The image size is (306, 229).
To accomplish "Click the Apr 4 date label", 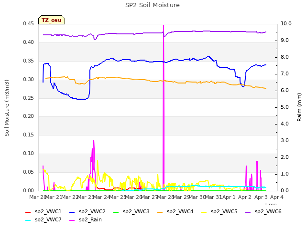I will tap(277, 198).
